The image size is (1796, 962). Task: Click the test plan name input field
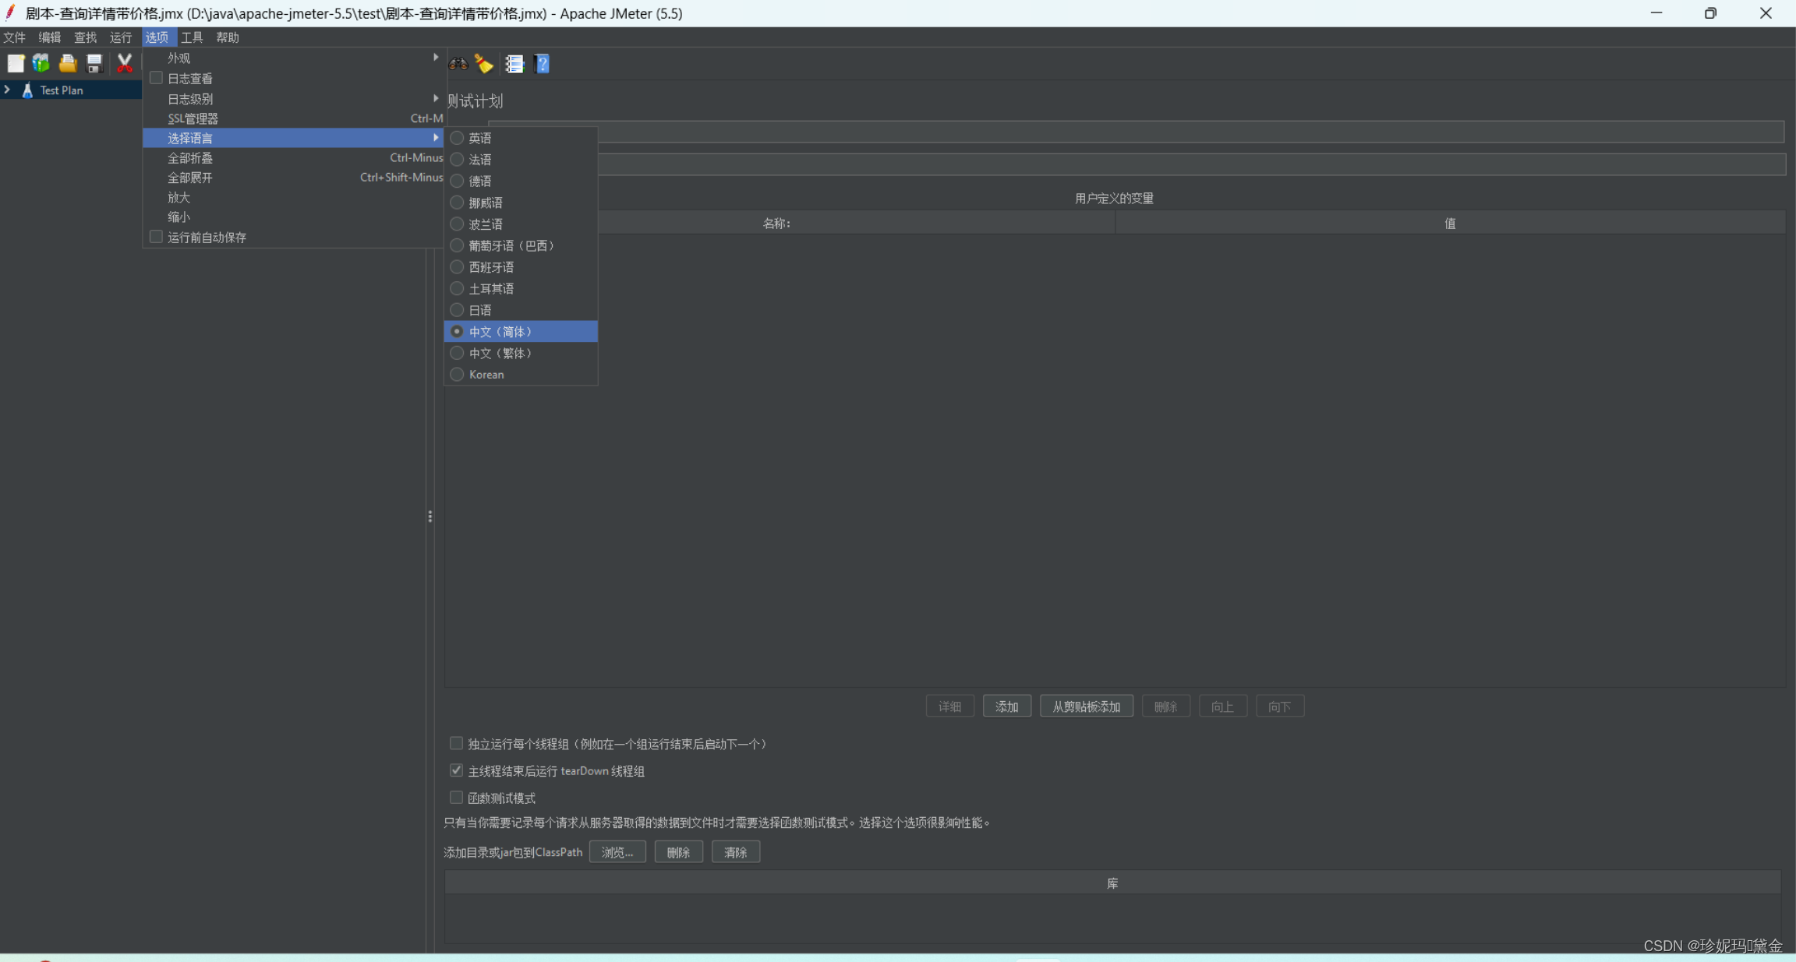(1136, 132)
